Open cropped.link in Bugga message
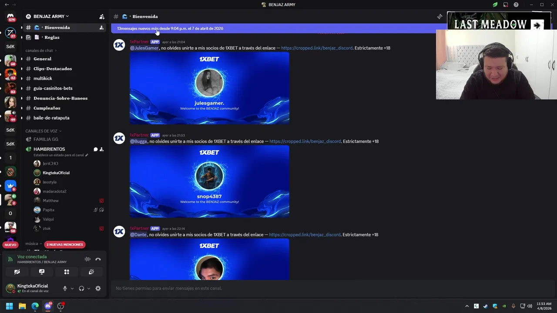This screenshot has height=313, width=557. pos(305,141)
